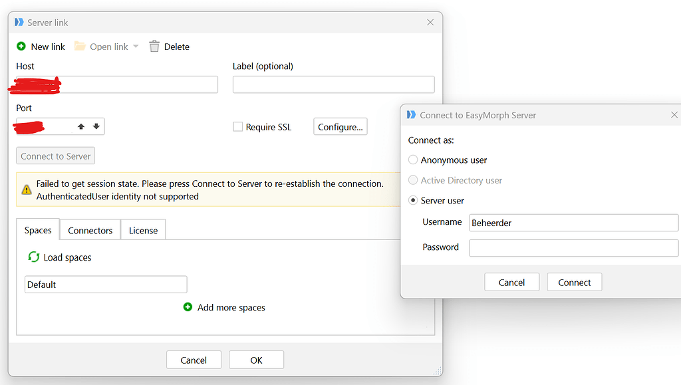
Task: Click the EasyMorph logo in Server link title bar
Action: 19,22
